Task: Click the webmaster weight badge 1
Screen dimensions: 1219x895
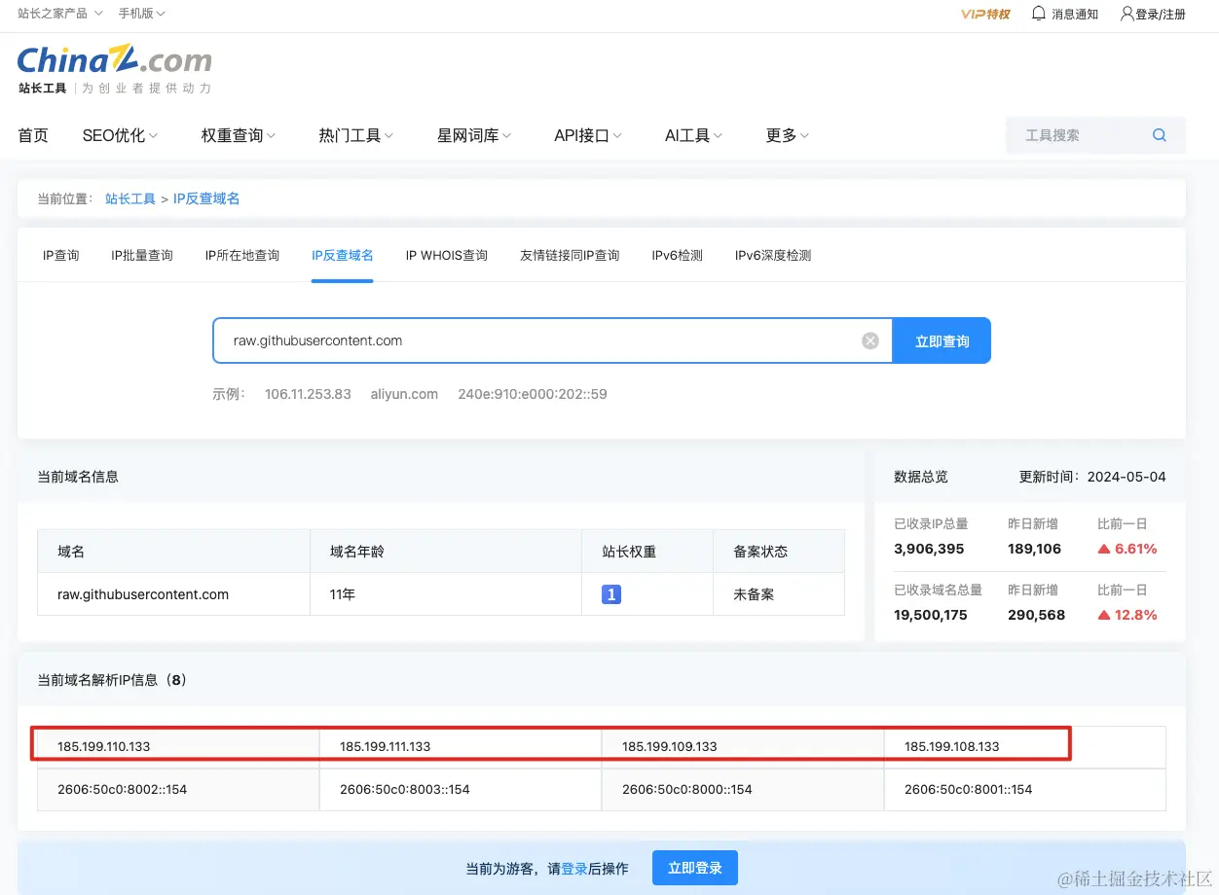Action: coord(611,593)
